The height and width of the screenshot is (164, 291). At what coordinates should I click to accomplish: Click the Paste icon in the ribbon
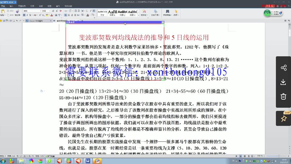(x=3, y=12)
